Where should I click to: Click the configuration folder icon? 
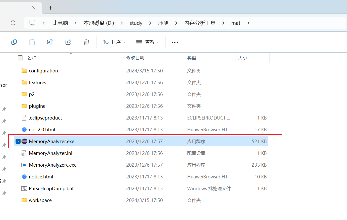pos(24,71)
